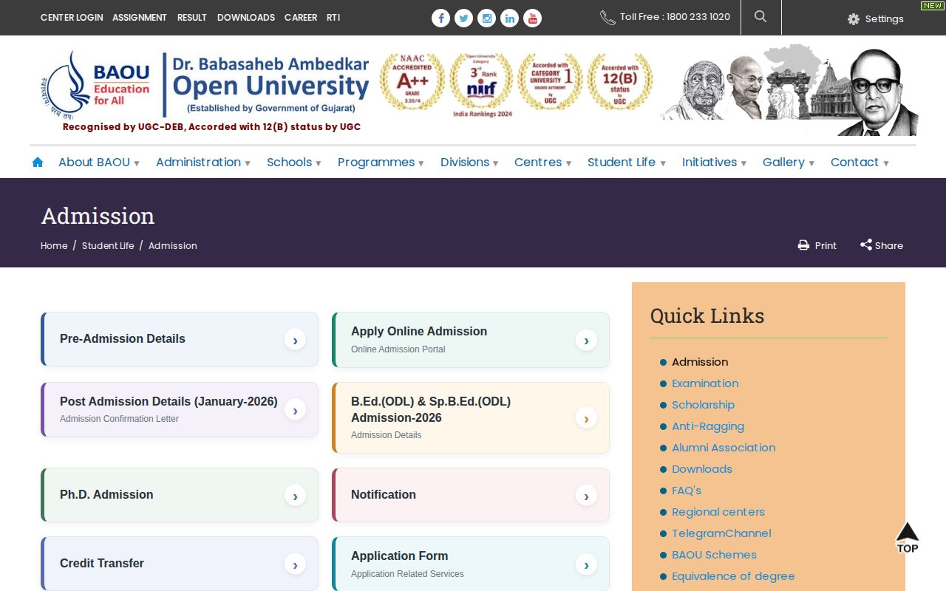Expand the Student Life dropdown menu

coord(627,162)
